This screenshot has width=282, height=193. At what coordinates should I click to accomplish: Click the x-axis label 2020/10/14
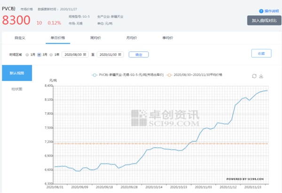[x=154, y=187]
